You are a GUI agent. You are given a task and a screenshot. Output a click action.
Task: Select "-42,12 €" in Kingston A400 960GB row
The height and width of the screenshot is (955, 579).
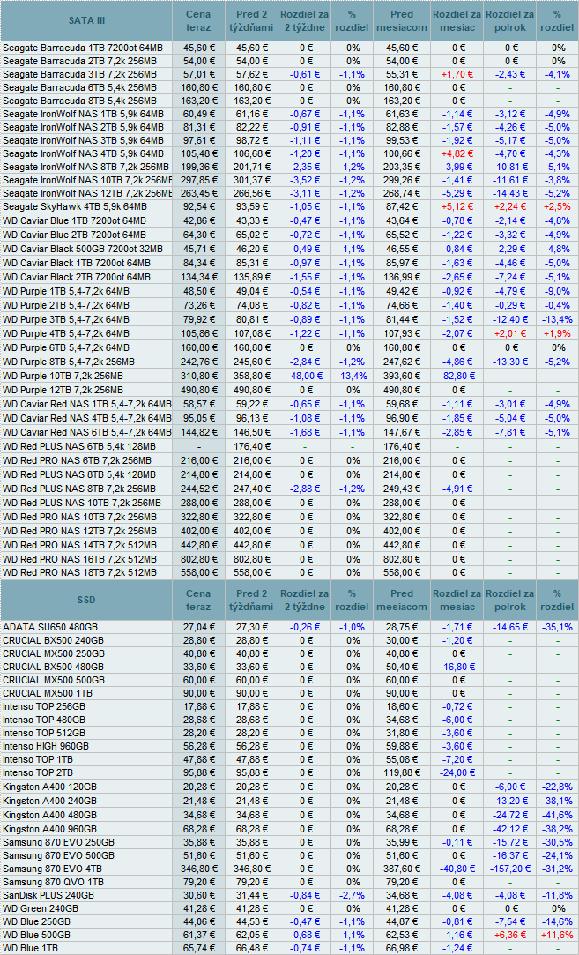coord(509,829)
